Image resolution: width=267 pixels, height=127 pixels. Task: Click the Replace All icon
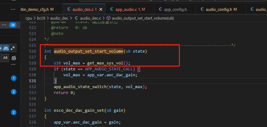point(14,58)
